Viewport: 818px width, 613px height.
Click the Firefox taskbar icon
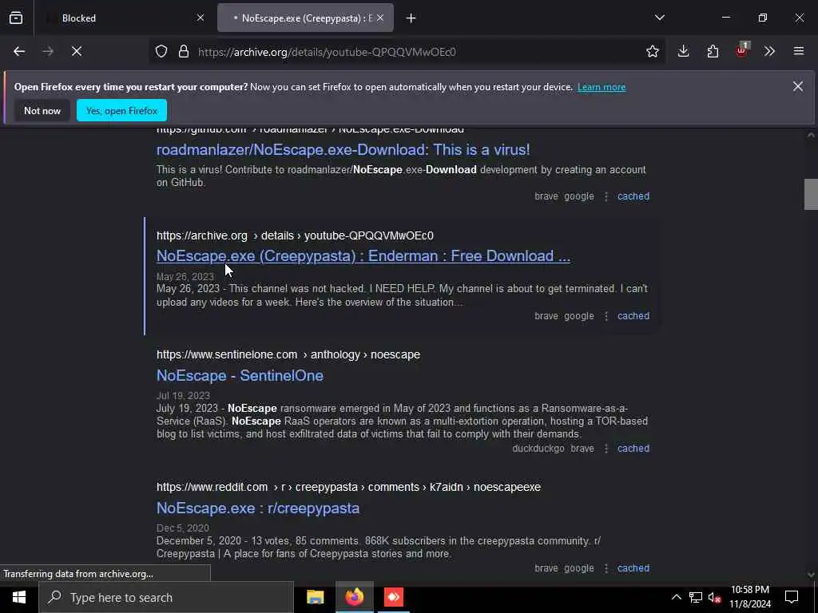(x=354, y=597)
